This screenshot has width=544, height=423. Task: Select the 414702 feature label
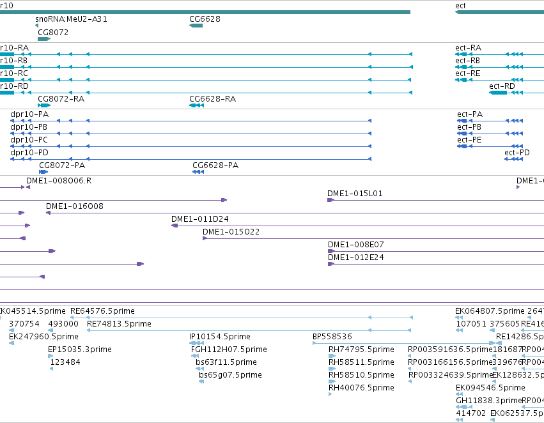pos(470,414)
